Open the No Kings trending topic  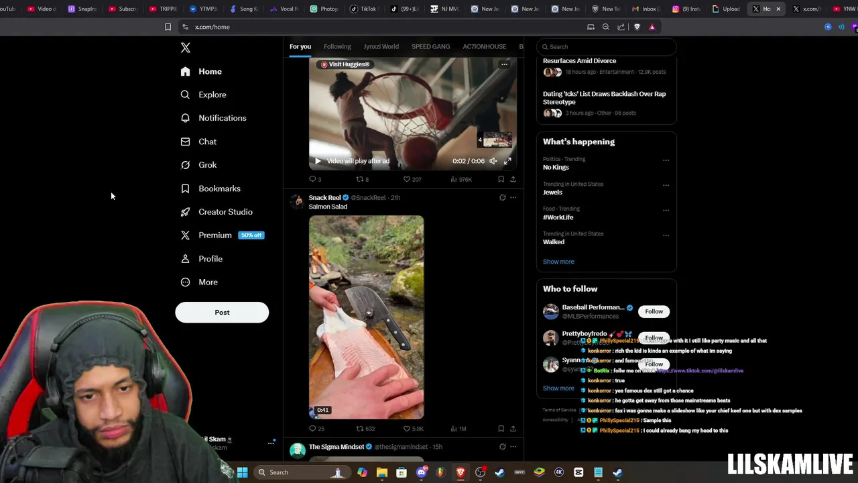click(x=556, y=168)
